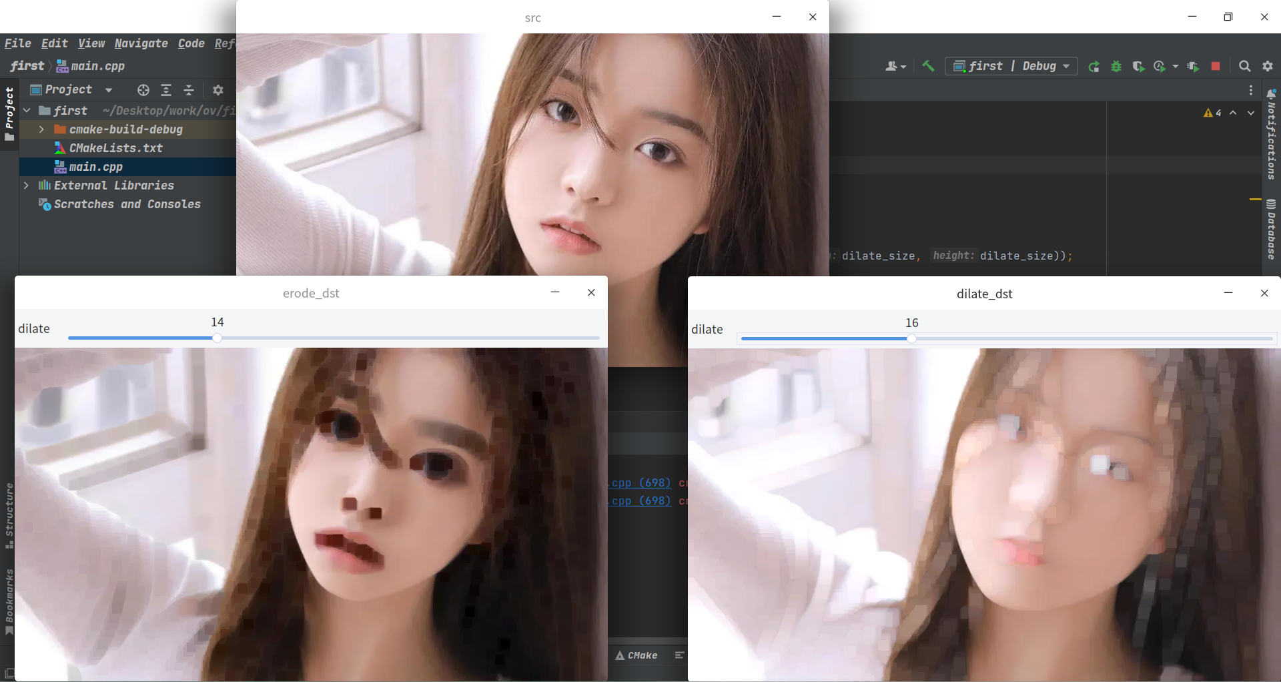Viewport: 1281px width, 682px height.
Task: Open the Code With Me user dropdown
Action: 895,66
